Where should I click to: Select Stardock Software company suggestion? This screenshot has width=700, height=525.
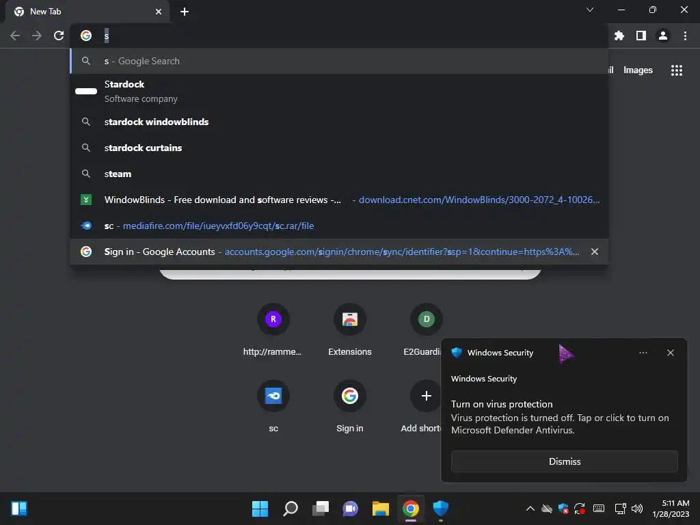pyautogui.click(x=339, y=92)
